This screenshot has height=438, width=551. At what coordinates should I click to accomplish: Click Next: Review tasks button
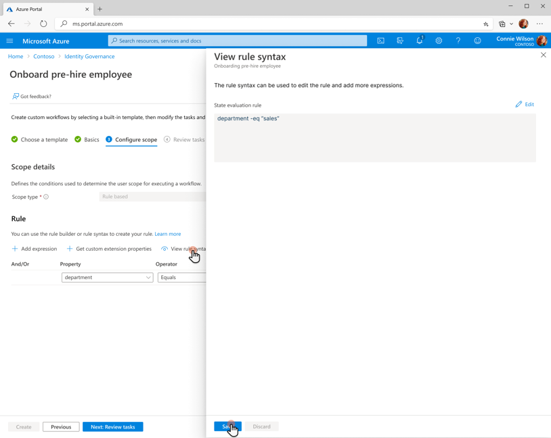point(113,427)
